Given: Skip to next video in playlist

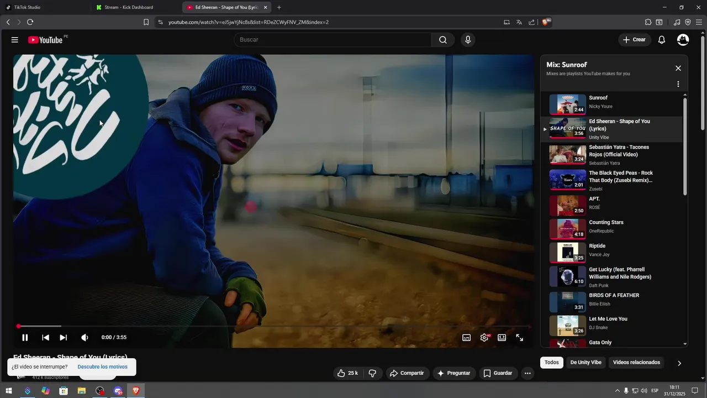Looking at the screenshot, I should pyautogui.click(x=64, y=338).
